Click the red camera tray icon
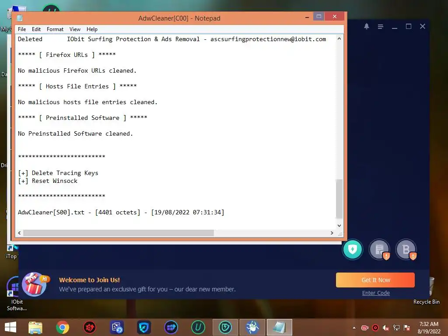This screenshot has width=448, height=336. pos(365,328)
